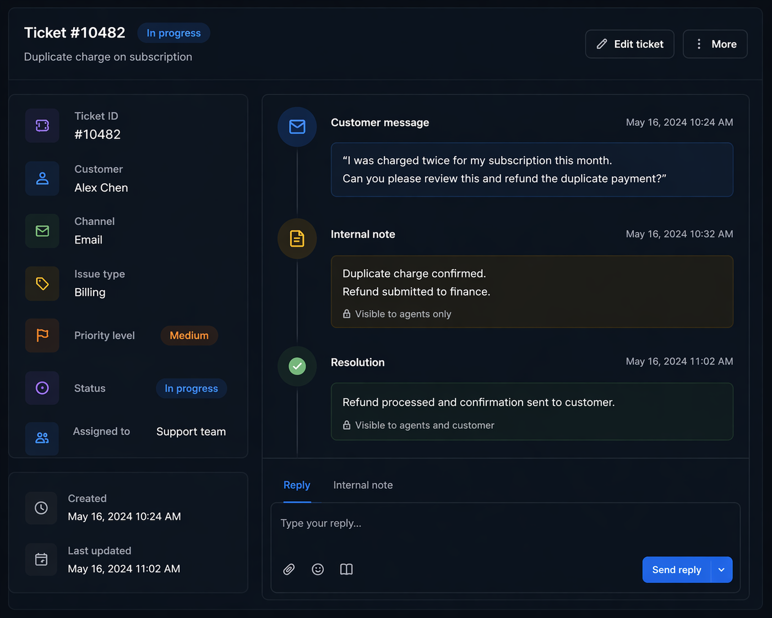Switch to the Internal note tab
772x618 pixels.
pos(363,485)
